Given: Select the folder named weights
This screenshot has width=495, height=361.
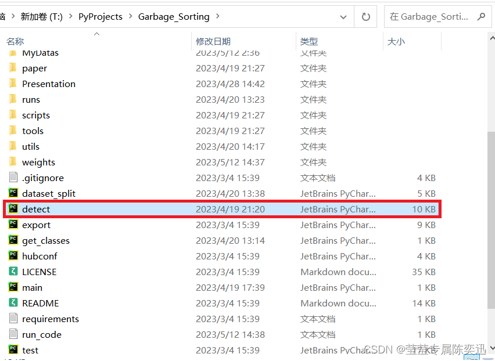Looking at the screenshot, I should 38,163.
